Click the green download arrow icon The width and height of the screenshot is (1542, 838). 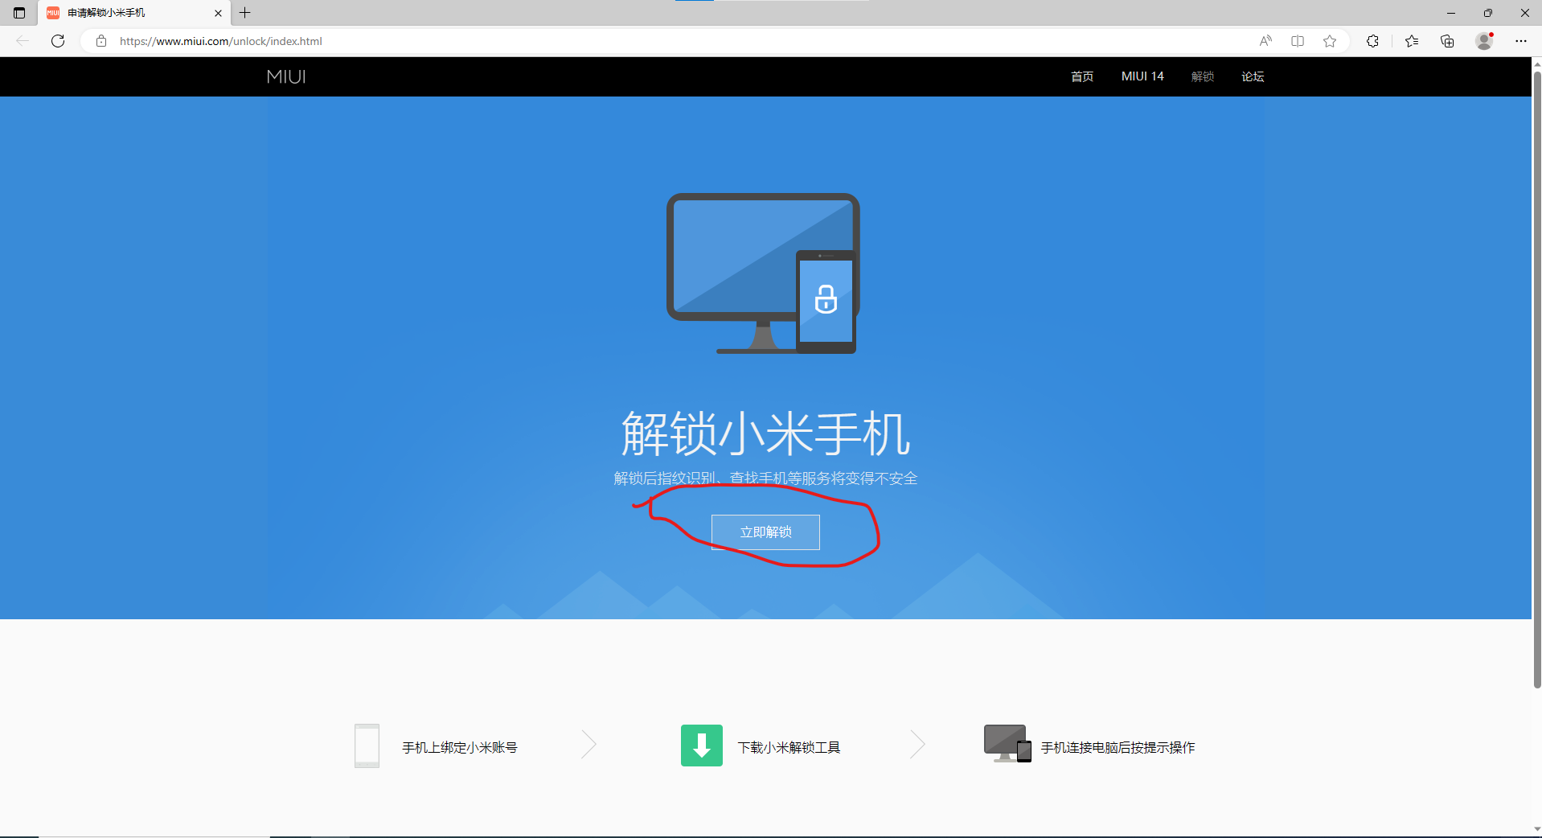(x=701, y=746)
